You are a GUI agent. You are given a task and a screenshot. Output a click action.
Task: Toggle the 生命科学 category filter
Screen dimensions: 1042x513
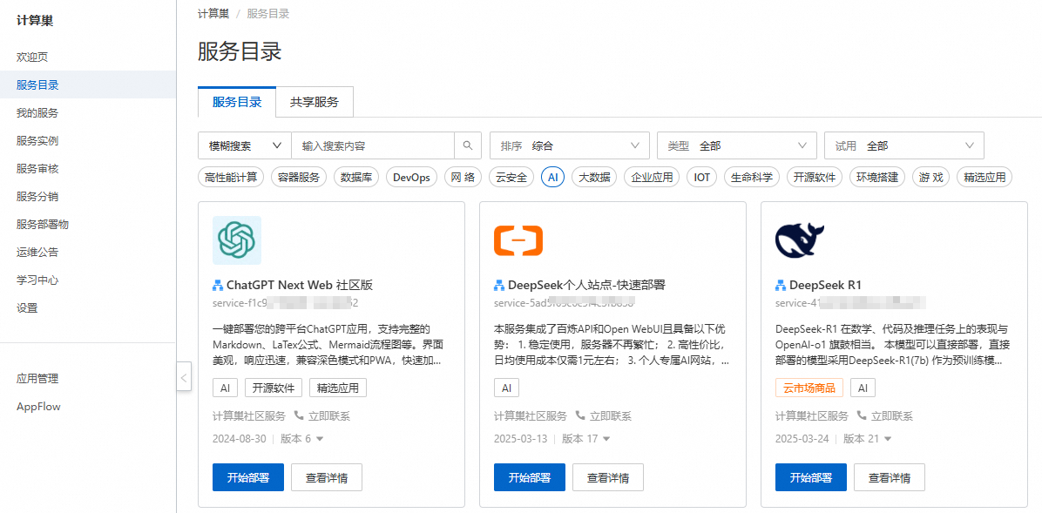pyautogui.click(x=752, y=178)
